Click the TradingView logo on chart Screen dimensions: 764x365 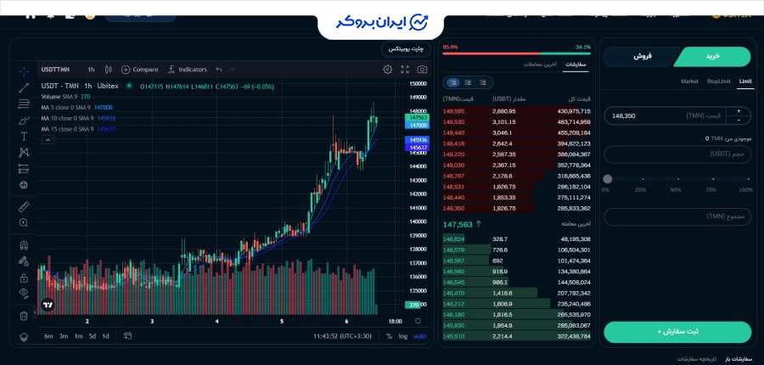pyautogui.click(x=48, y=305)
